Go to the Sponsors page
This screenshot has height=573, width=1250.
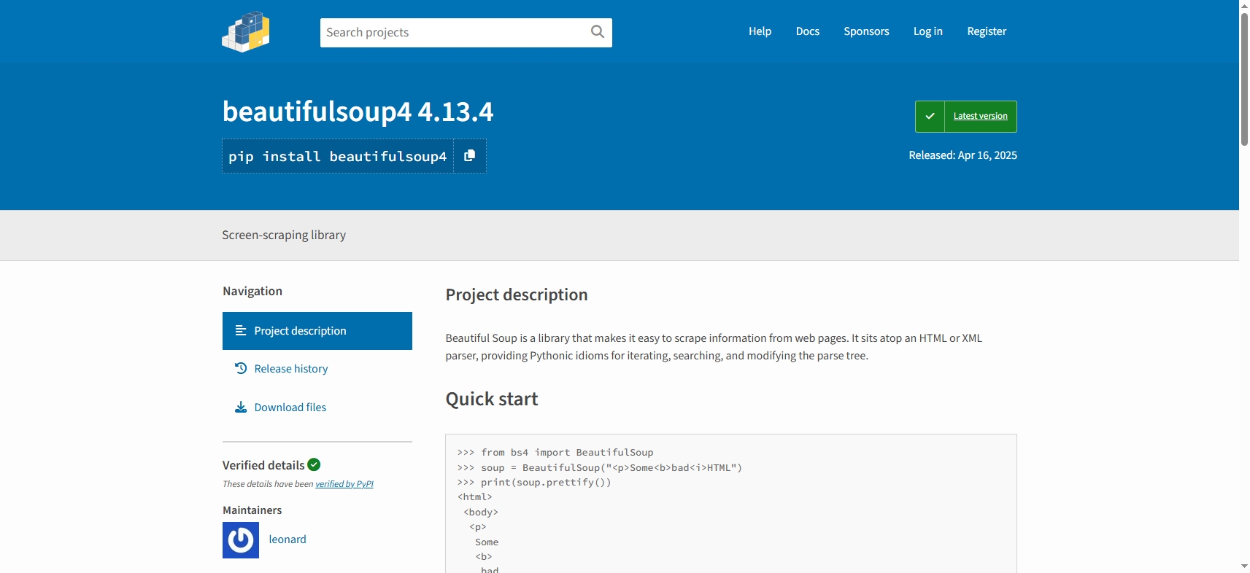click(866, 31)
